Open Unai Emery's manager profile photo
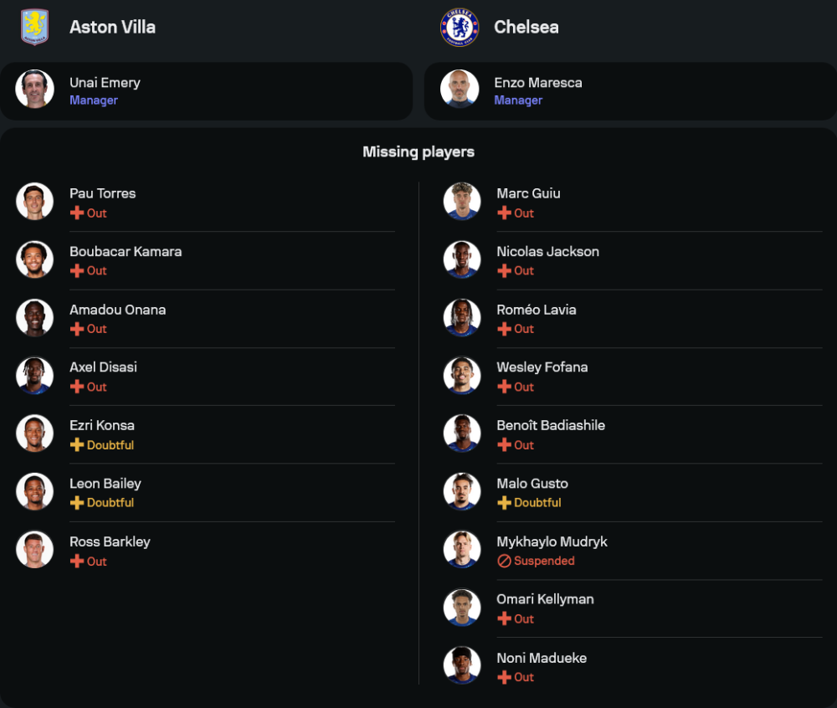The image size is (837, 708). click(35, 89)
